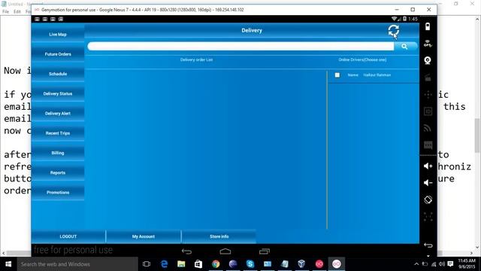The height and width of the screenshot is (271, 481).
Task: Open the Delivery Alert page
Action: coord(58,114)
